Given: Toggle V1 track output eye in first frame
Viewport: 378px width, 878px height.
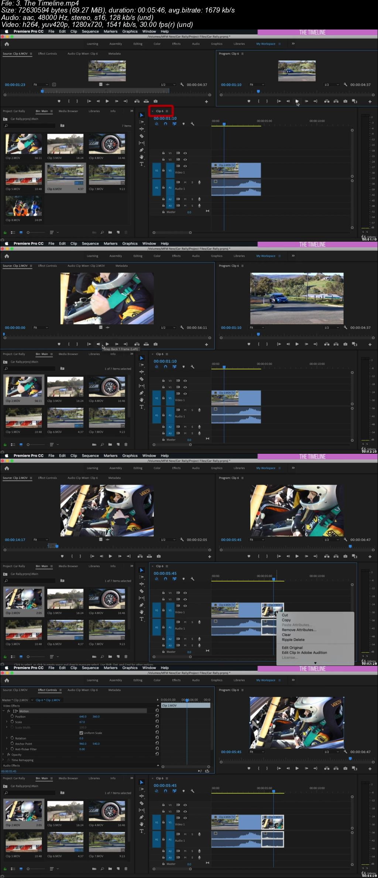Looking at the screenshot, I should pos(185,166).
